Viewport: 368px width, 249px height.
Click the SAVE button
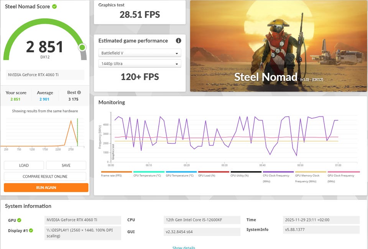[66, 165]
